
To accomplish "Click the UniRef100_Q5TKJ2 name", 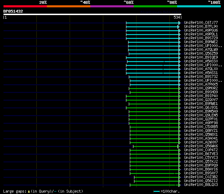I will tap(201, 162).
